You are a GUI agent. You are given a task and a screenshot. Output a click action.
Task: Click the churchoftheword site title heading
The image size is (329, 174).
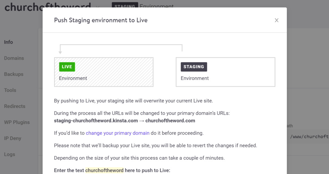(x=23, y=6)
